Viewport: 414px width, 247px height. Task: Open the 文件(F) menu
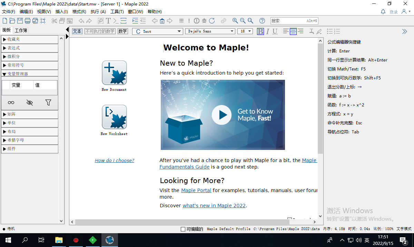[9, 12]
